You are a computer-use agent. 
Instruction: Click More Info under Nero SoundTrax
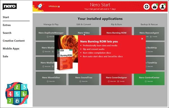tap(84, 81)
